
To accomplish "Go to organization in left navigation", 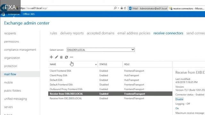I will click(12, 58).
